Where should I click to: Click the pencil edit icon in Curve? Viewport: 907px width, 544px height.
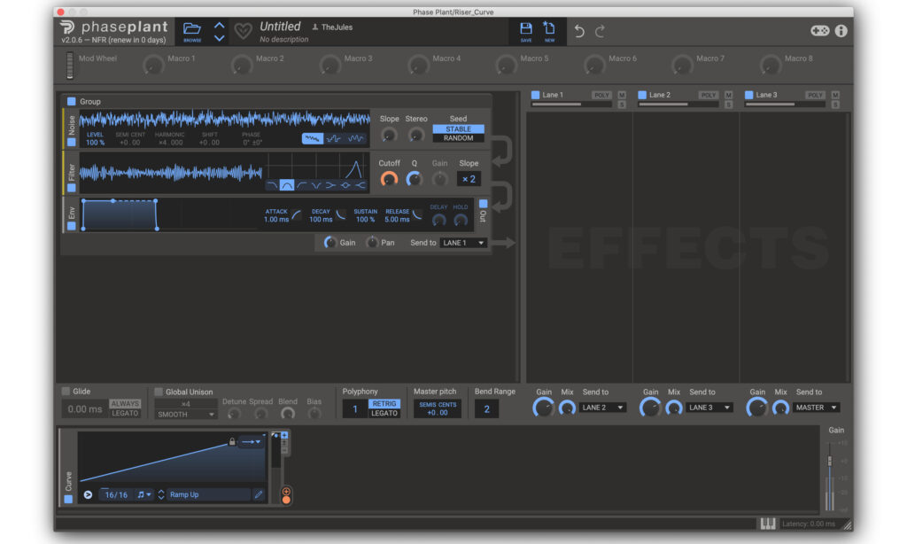[259, 494]
